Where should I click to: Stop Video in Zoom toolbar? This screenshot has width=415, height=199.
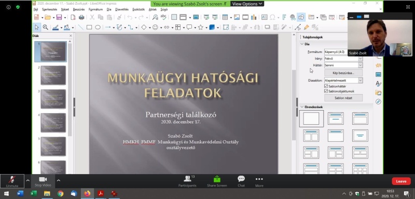43,181
